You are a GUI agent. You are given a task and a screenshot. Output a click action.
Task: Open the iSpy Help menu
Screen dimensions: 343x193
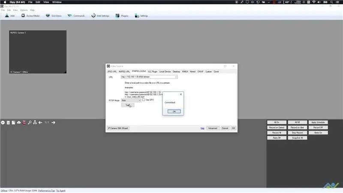coord(33,10)
